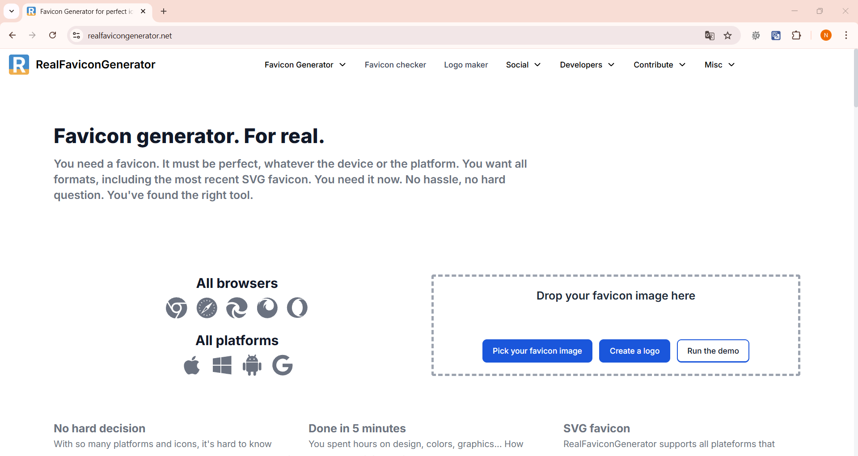Open a new browser tab

tap(164, 11)
